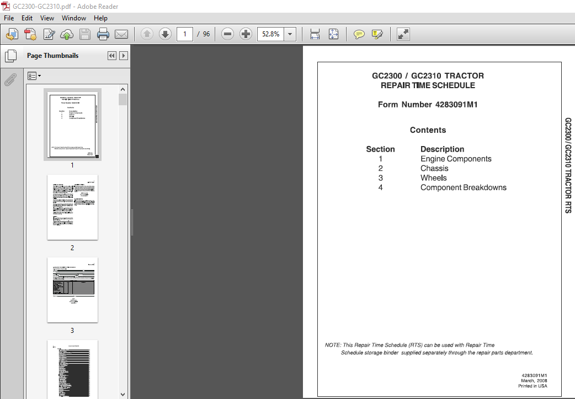Click the 'Chassis' contents entry
Screen dimensions: 575x399
click(434, 168)
